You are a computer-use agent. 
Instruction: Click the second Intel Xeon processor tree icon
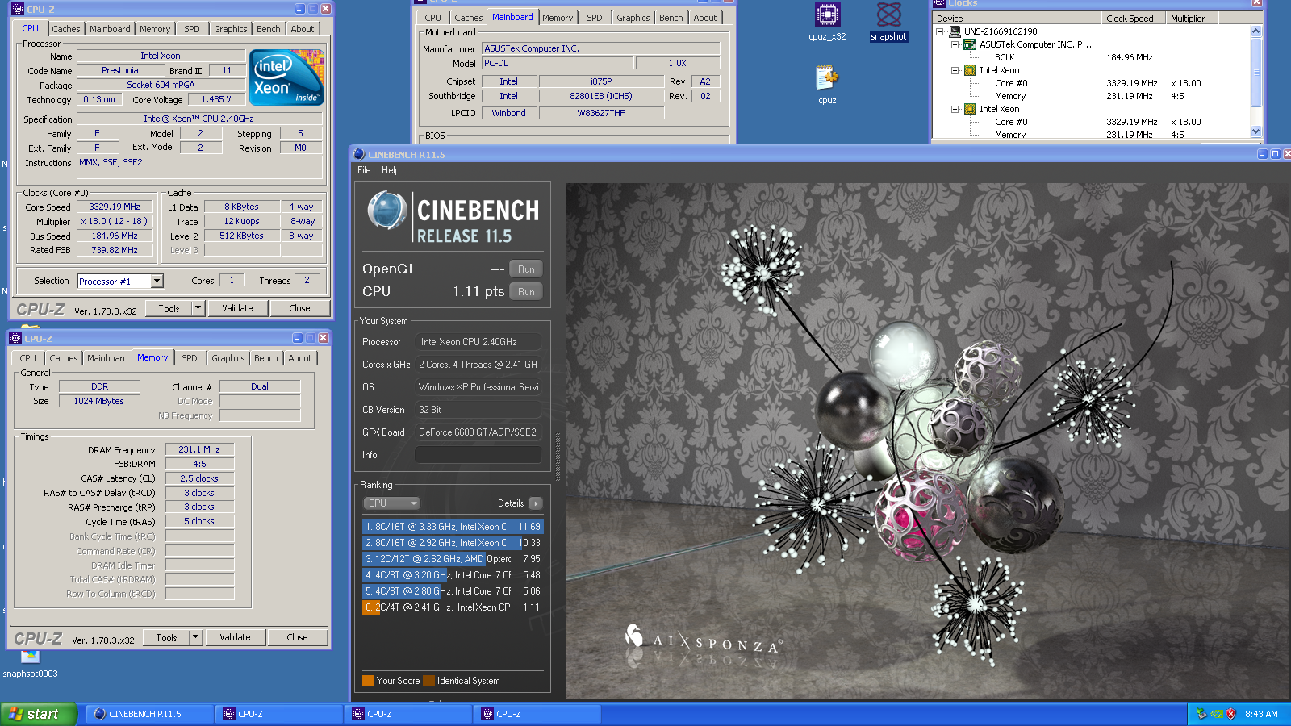[970, 109]
